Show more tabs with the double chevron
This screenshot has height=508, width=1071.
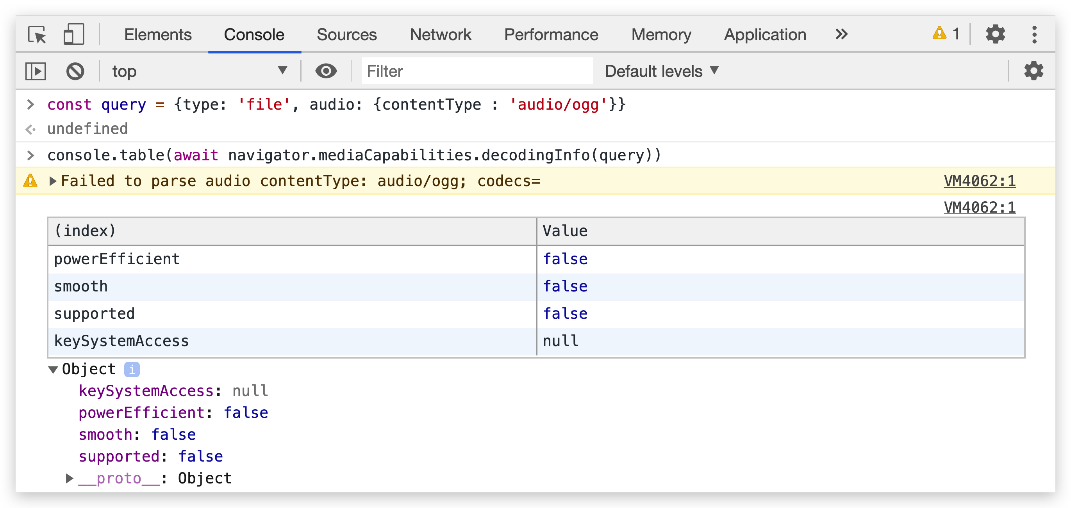[x=841, y=34]
